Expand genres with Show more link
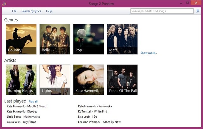 (x=148, y=53)
